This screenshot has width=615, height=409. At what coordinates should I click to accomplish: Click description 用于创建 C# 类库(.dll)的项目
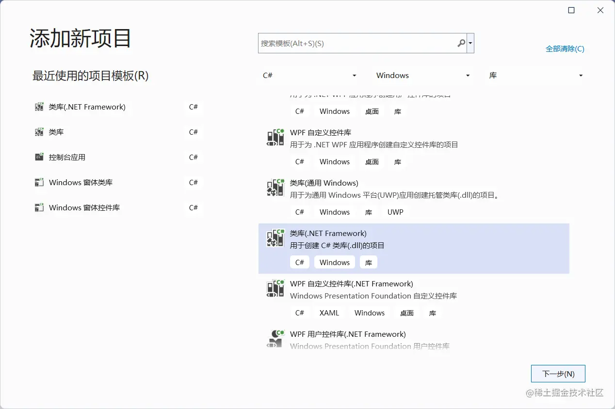coord(337,245)
